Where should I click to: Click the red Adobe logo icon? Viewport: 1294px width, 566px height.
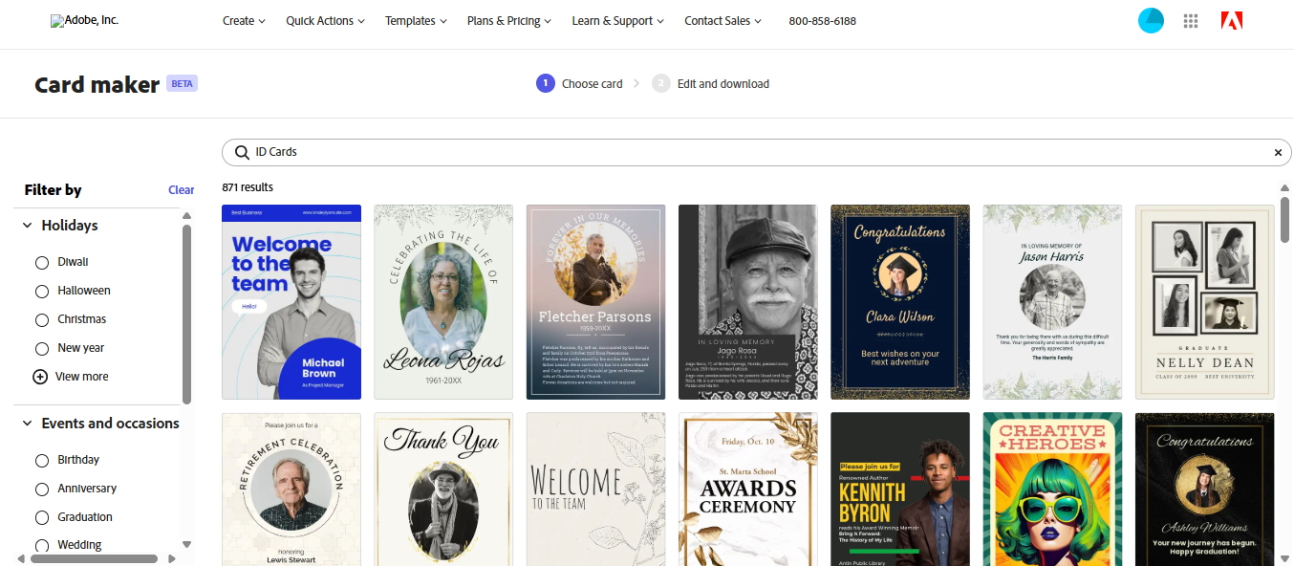click(x=1232, y=21)
